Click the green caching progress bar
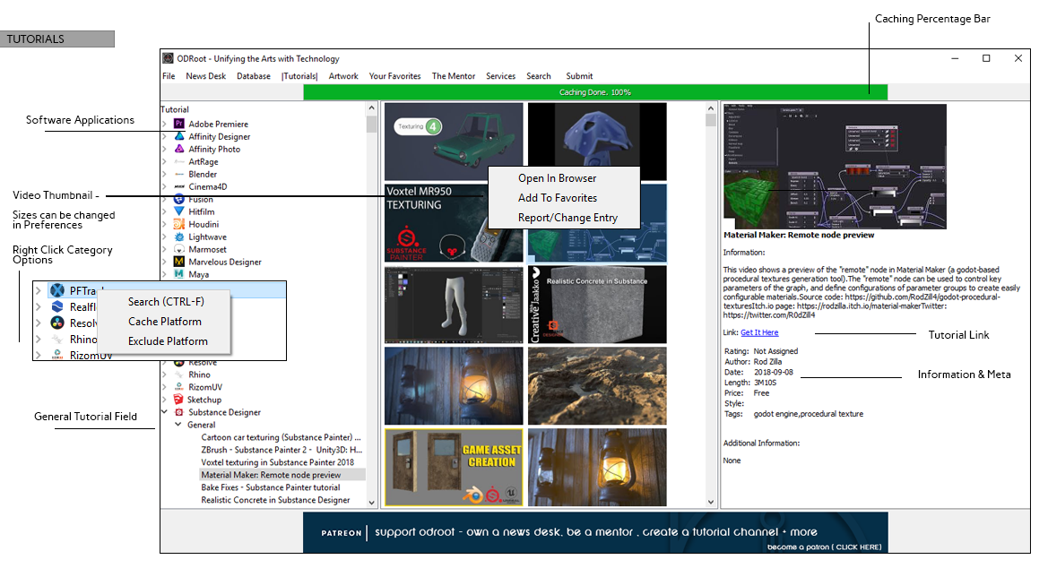 595,92
